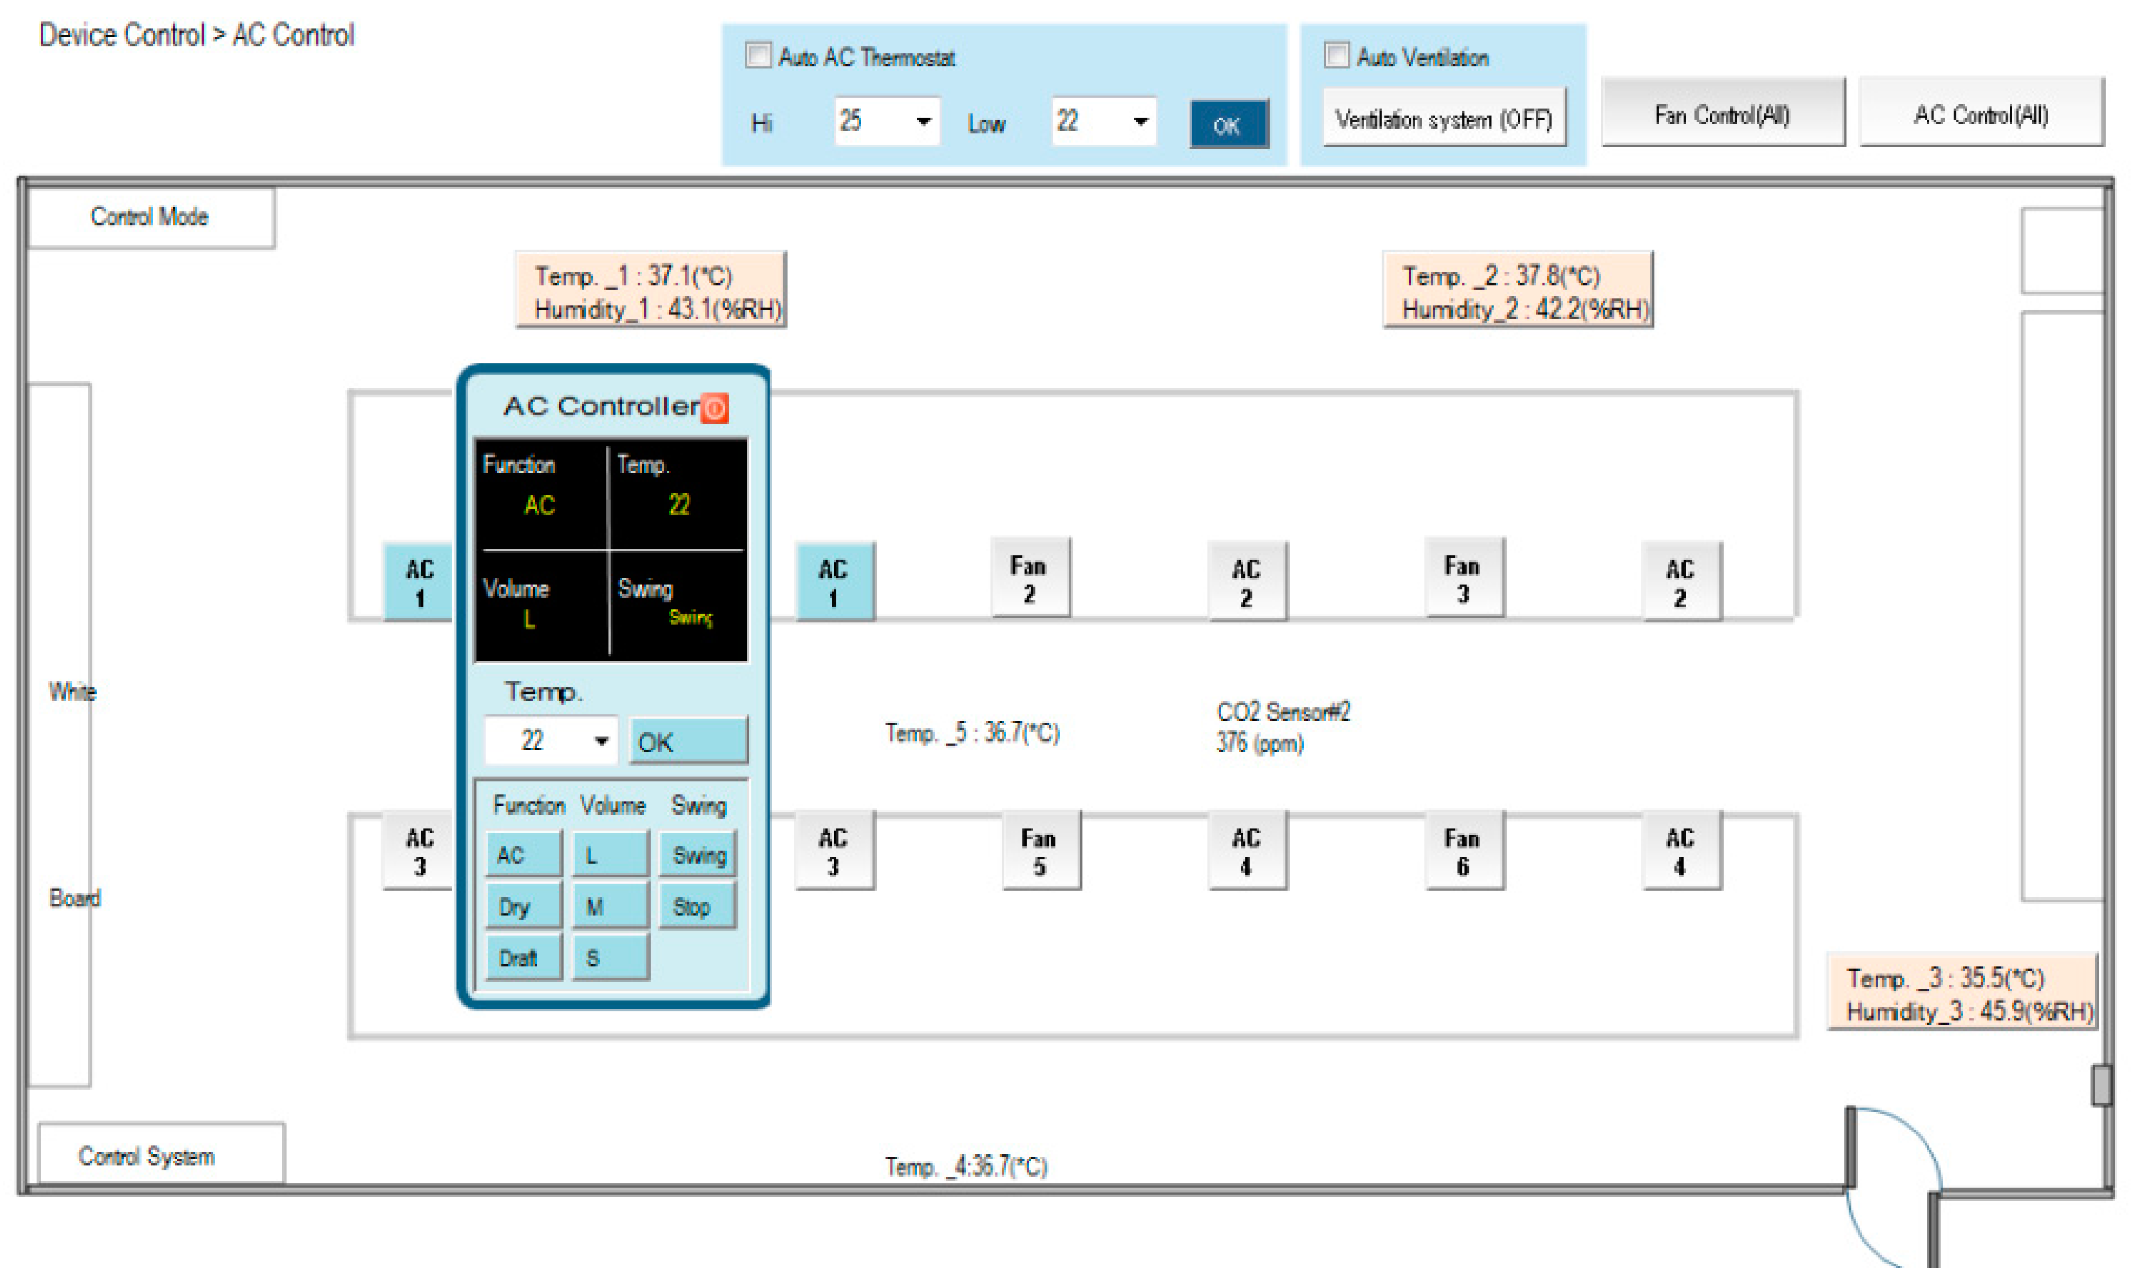This screenshot has width=2132, height=1283.
Task: Click the red power icon on AC Controller
Action: point(714,407)
